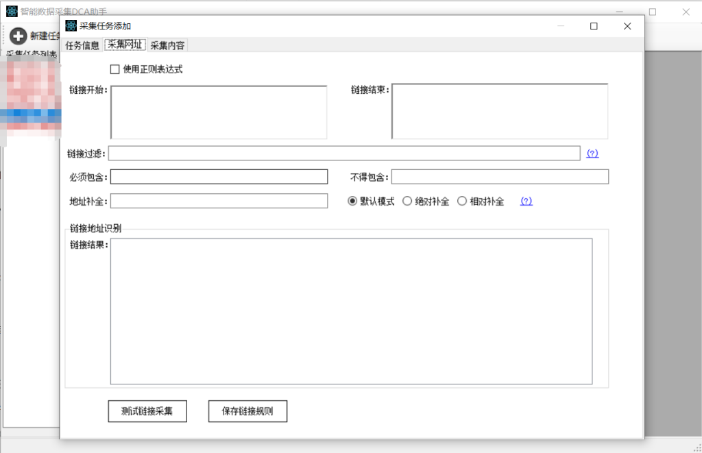This screenshot has width=702, height=453.
Task: Focus the 不得包含 text box
Action: [x=500, y=177]
